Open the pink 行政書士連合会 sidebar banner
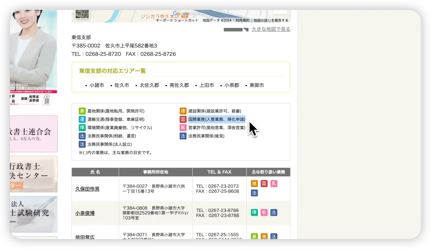431x249 pixels. pyautogui.click(x=34, y=134)
